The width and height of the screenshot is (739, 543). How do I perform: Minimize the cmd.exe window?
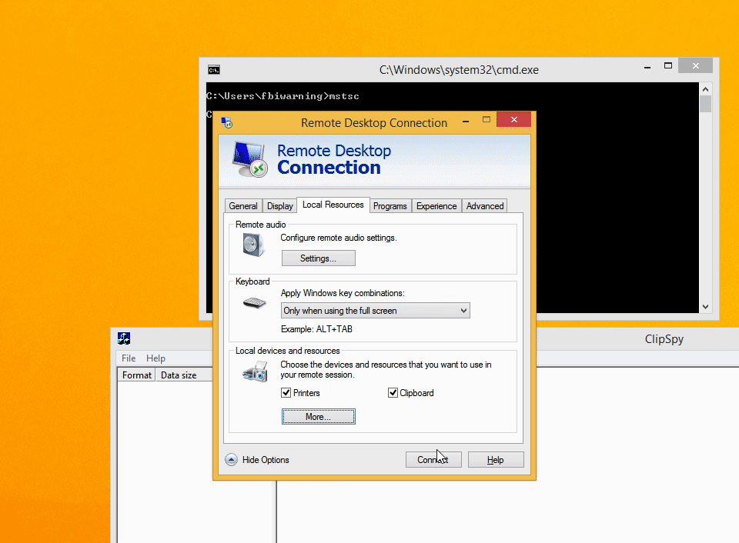pos(647,67)
